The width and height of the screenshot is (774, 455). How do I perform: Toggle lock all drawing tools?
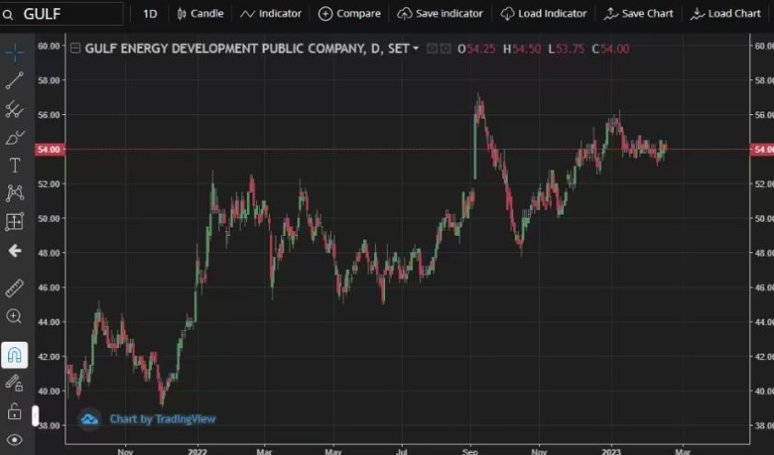15,411
